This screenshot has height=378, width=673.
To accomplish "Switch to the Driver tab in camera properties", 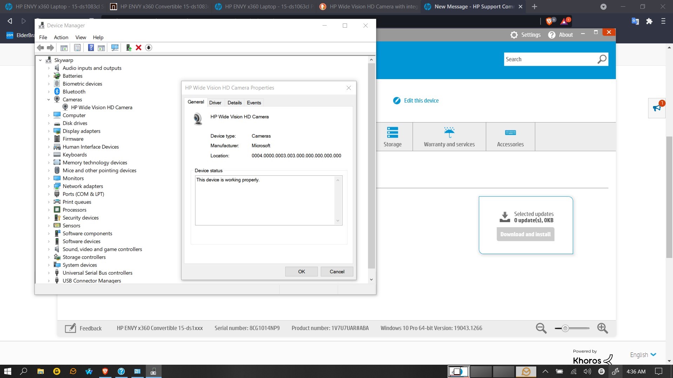I will click(x=215, y=103).
